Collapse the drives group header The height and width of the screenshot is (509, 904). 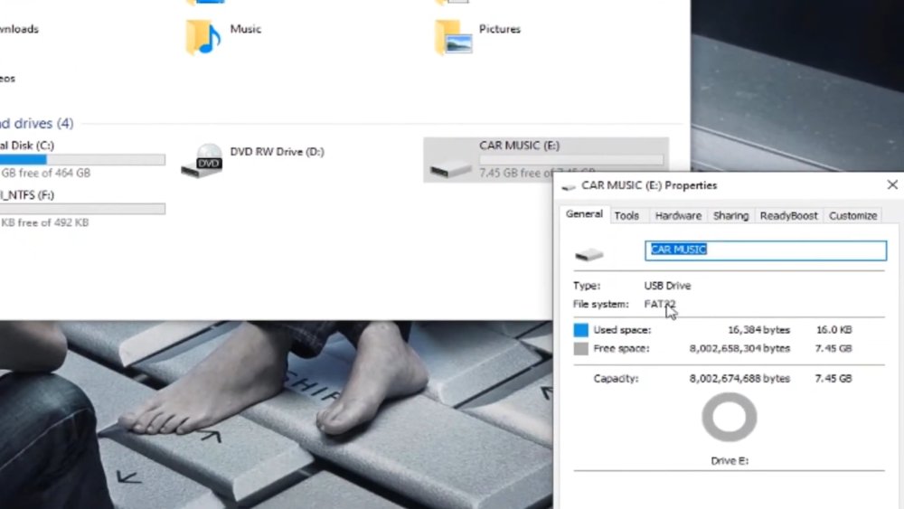(37, 123)
